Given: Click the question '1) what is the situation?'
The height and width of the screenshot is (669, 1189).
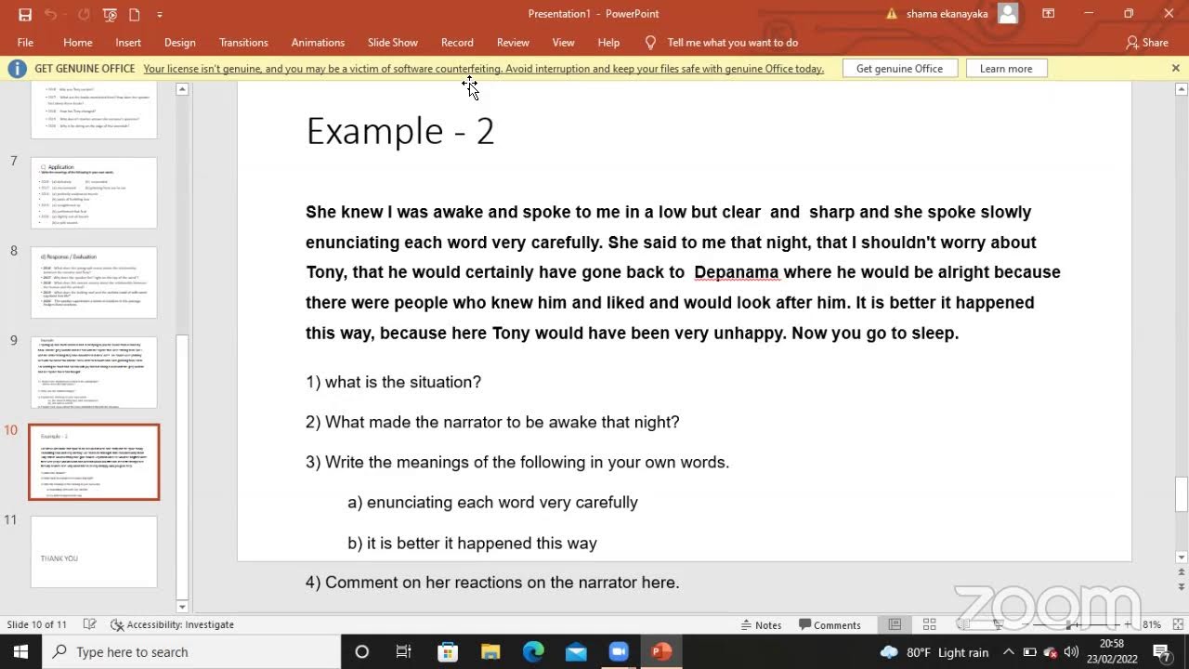Looking at the screenshot, I should tap(393, 382).
